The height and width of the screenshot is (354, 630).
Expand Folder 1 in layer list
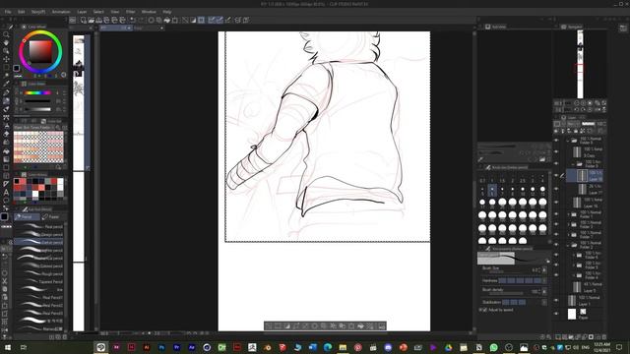568,214
